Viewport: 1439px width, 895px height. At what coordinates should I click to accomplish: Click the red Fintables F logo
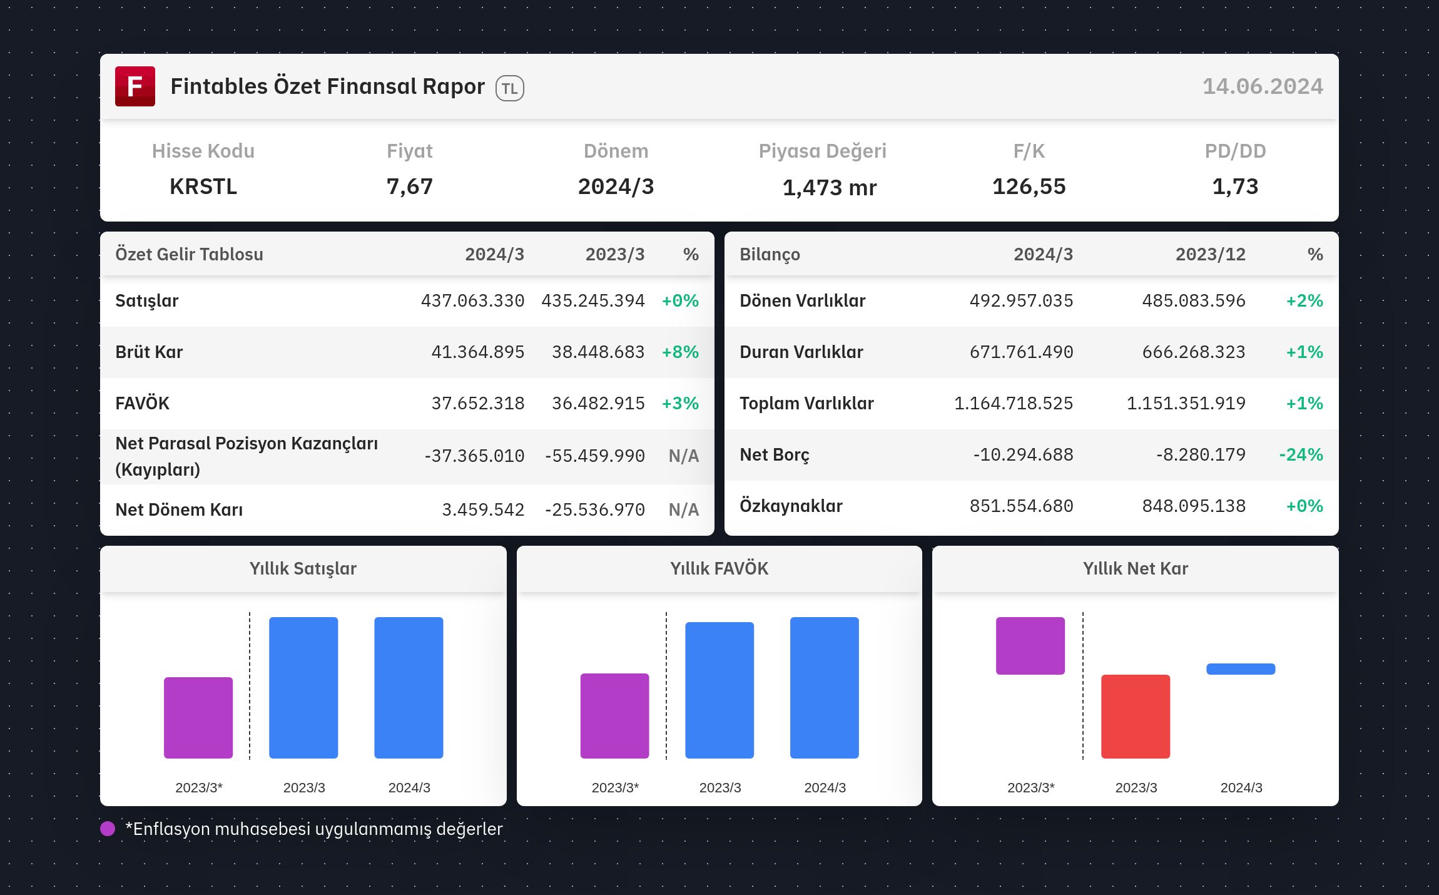click(135, 86)
